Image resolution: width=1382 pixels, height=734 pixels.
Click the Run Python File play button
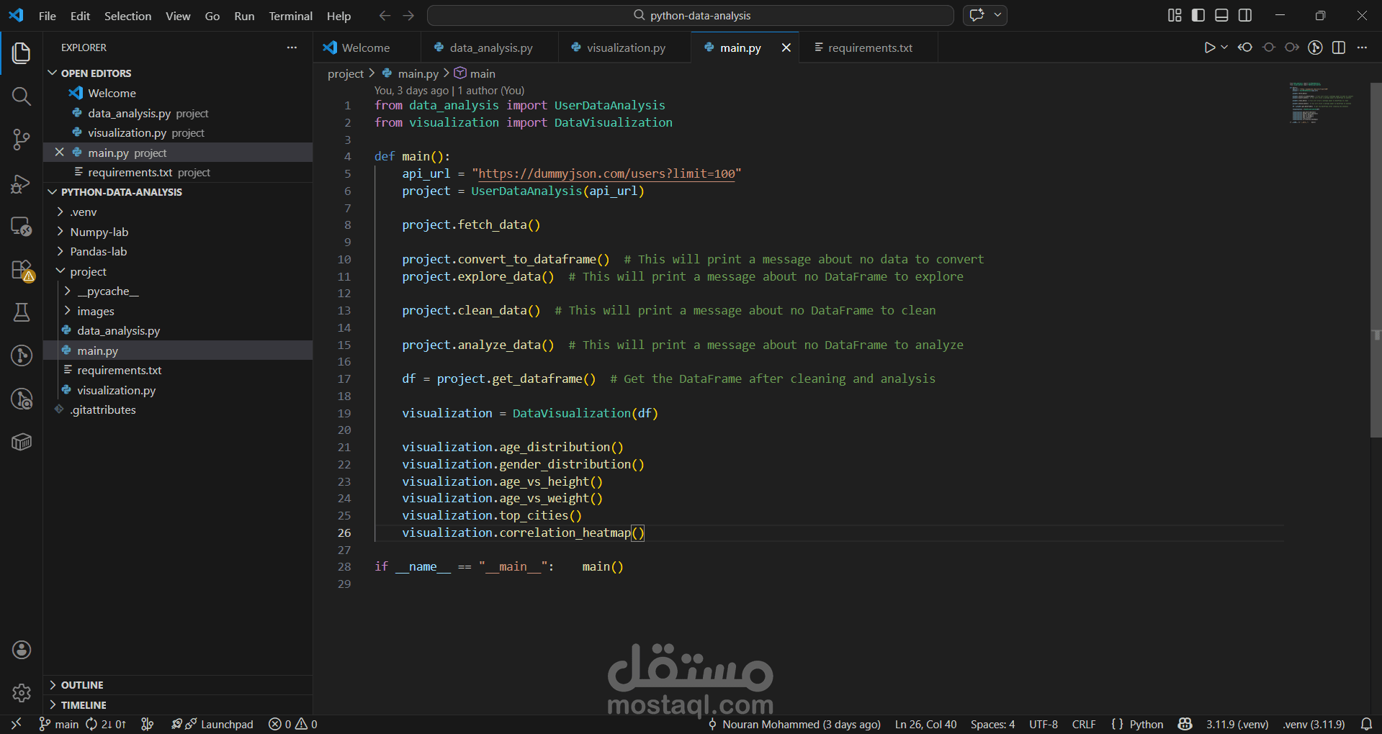click(1210, 47)
